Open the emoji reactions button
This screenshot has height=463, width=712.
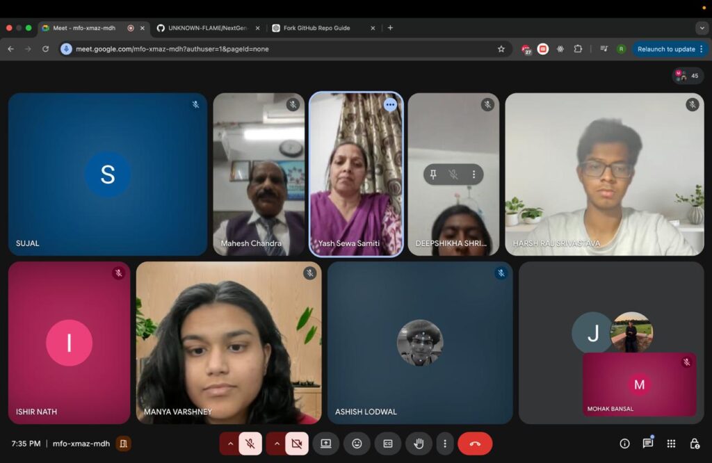357,444
